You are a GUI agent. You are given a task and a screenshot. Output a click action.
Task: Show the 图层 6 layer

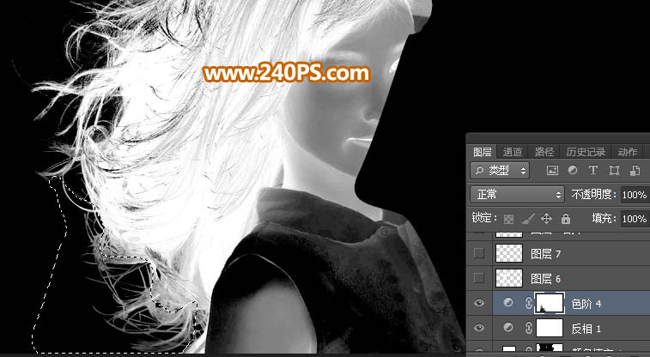point(479,278)
